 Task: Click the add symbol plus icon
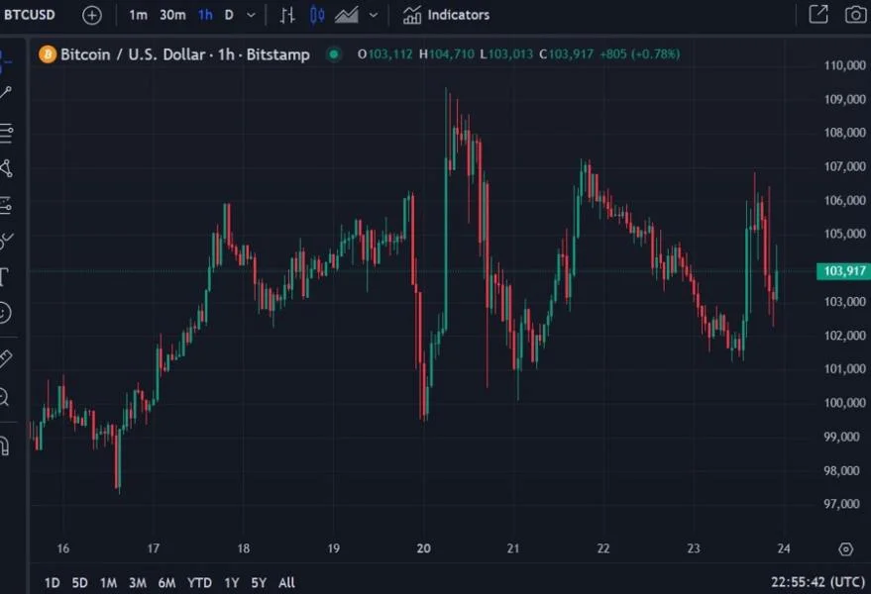(x=91, y=15)
